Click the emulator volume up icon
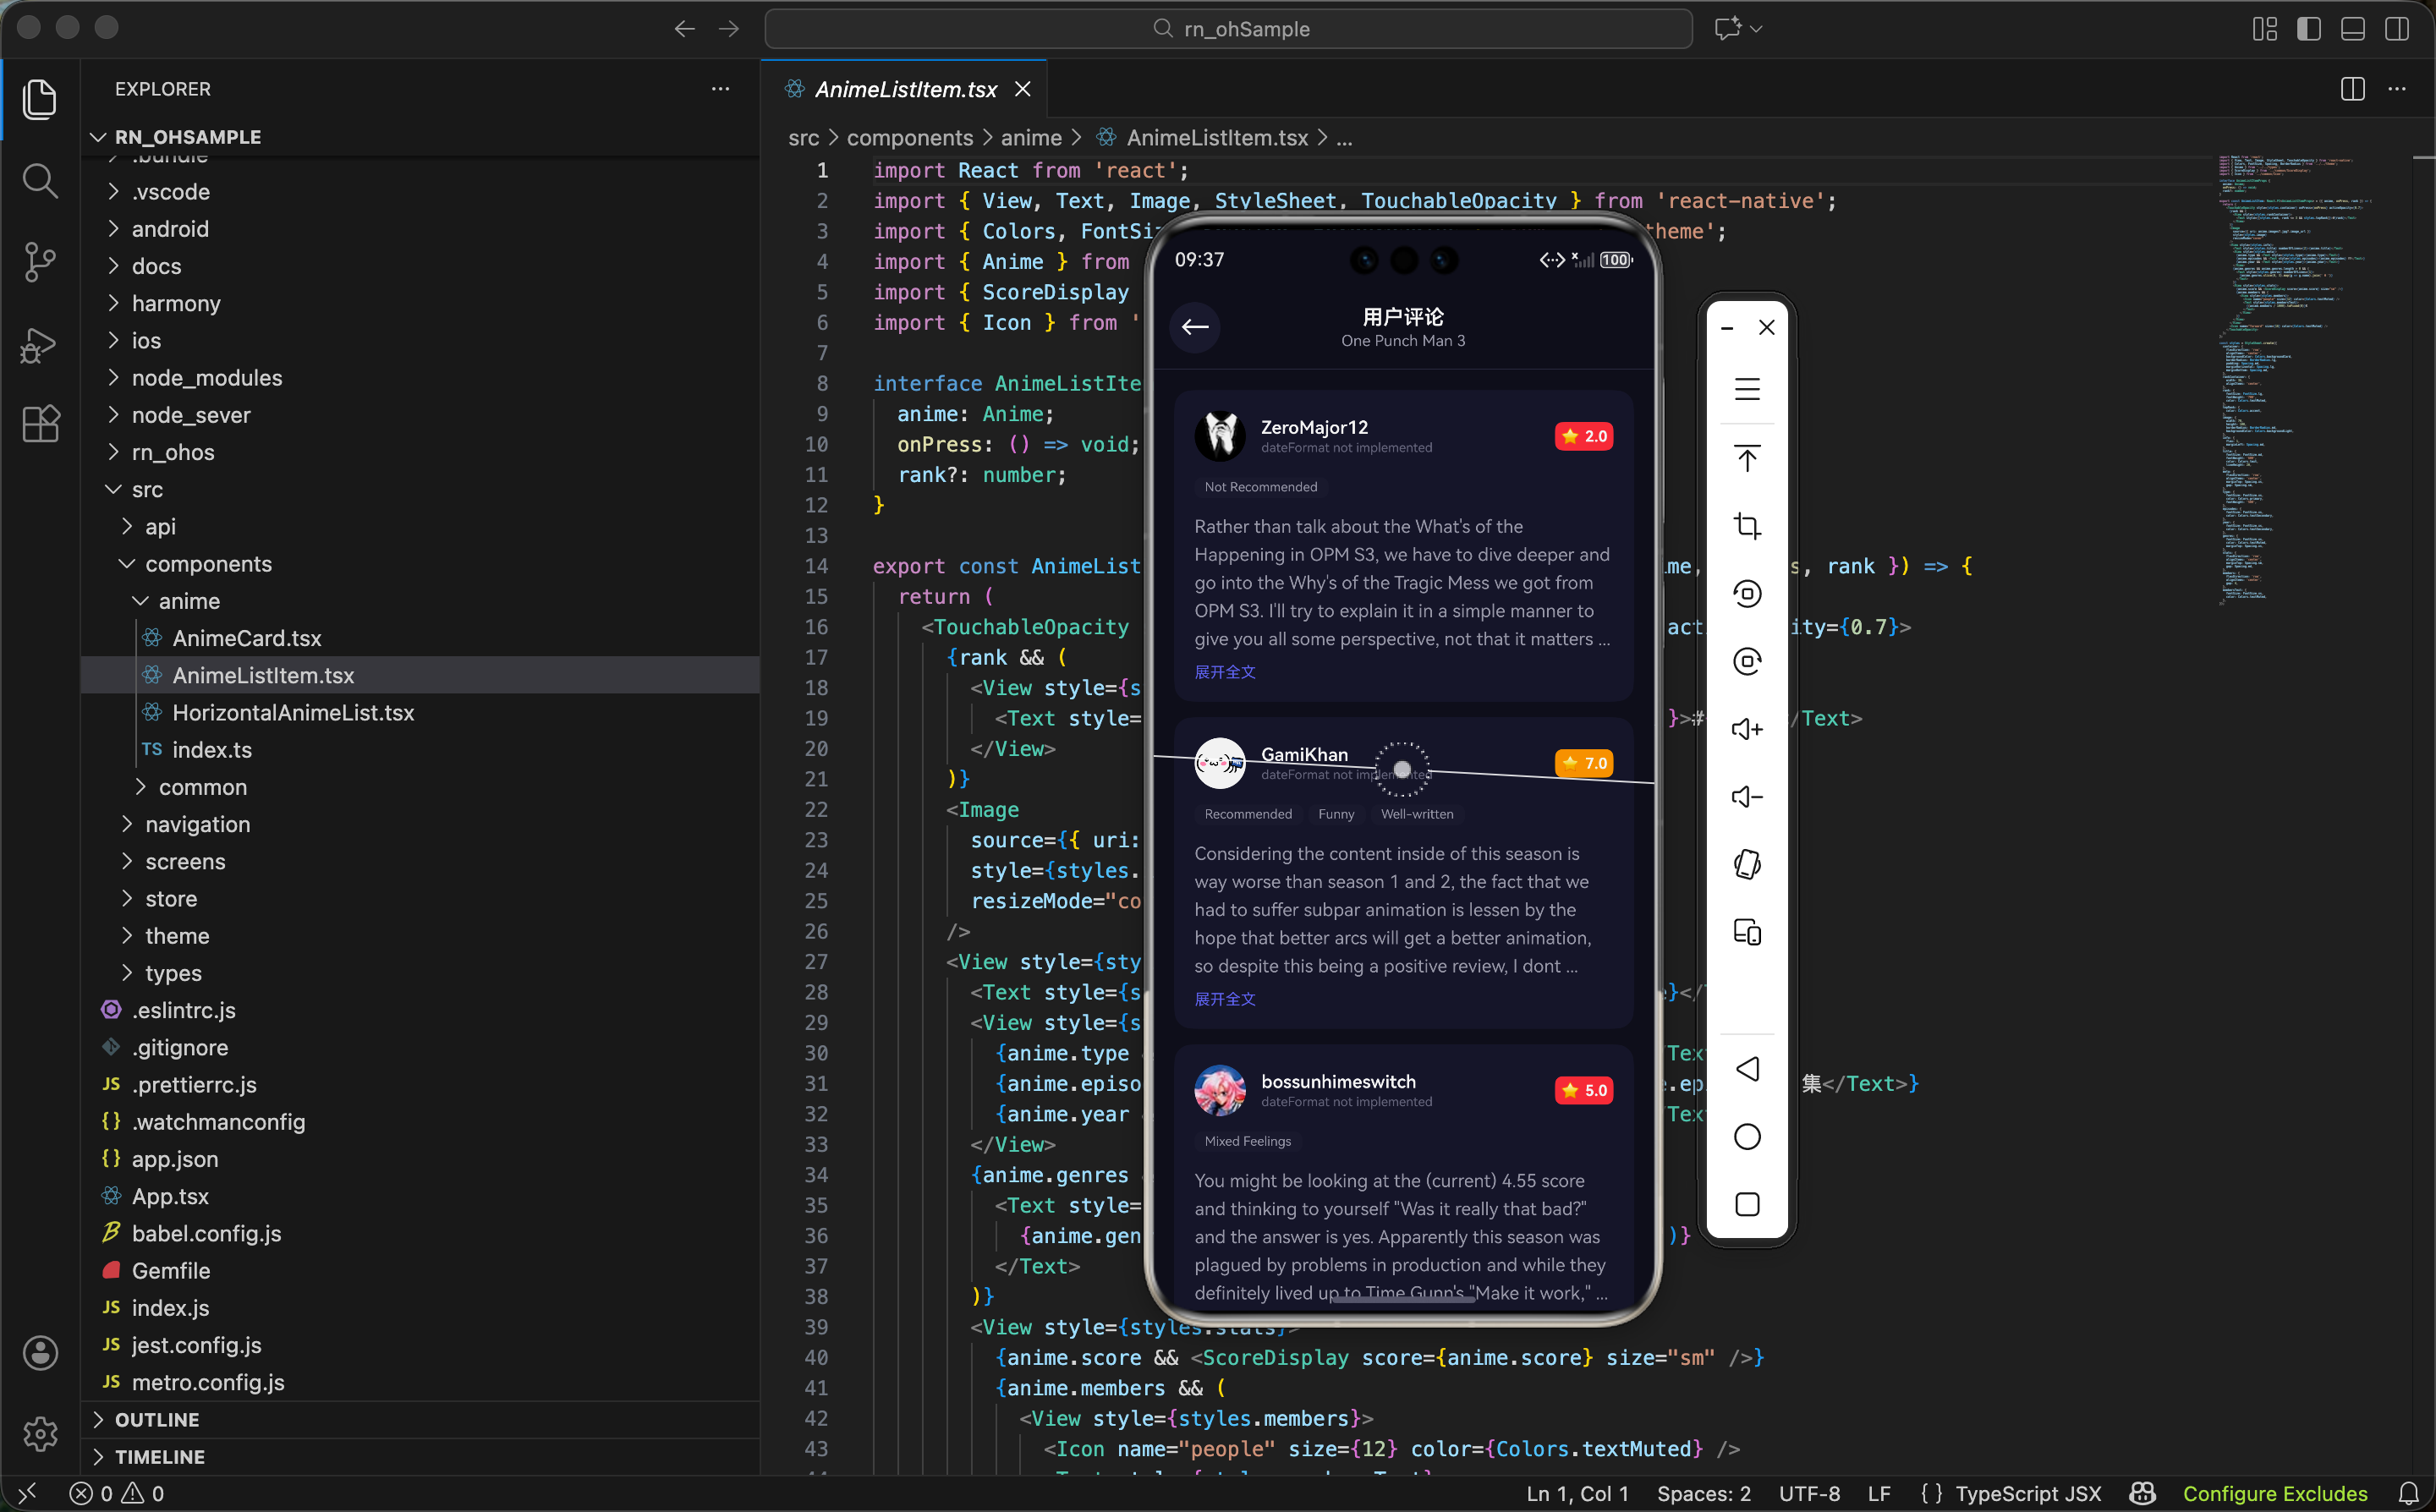Viewport: 2436px width, 1512px height. point(1746,729)
